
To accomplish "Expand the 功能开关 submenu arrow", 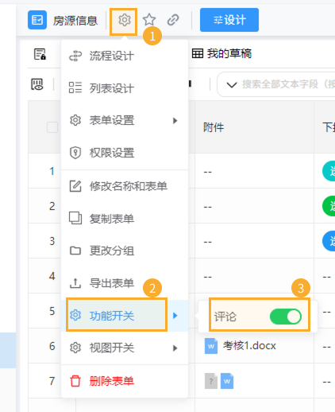I will point(175,316).
